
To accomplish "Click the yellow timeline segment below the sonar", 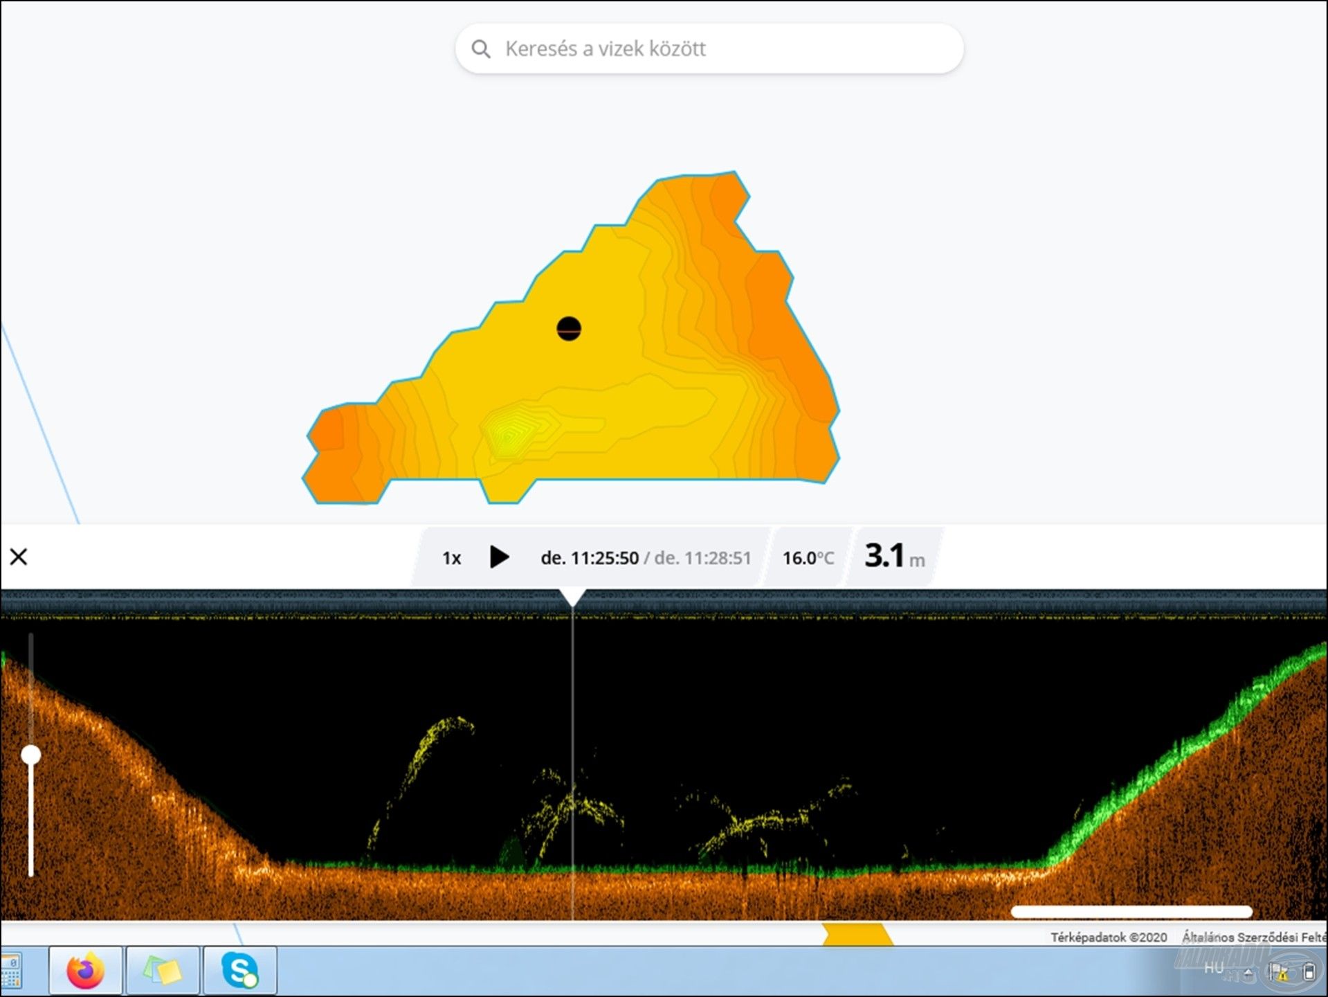I will point(857,935).
